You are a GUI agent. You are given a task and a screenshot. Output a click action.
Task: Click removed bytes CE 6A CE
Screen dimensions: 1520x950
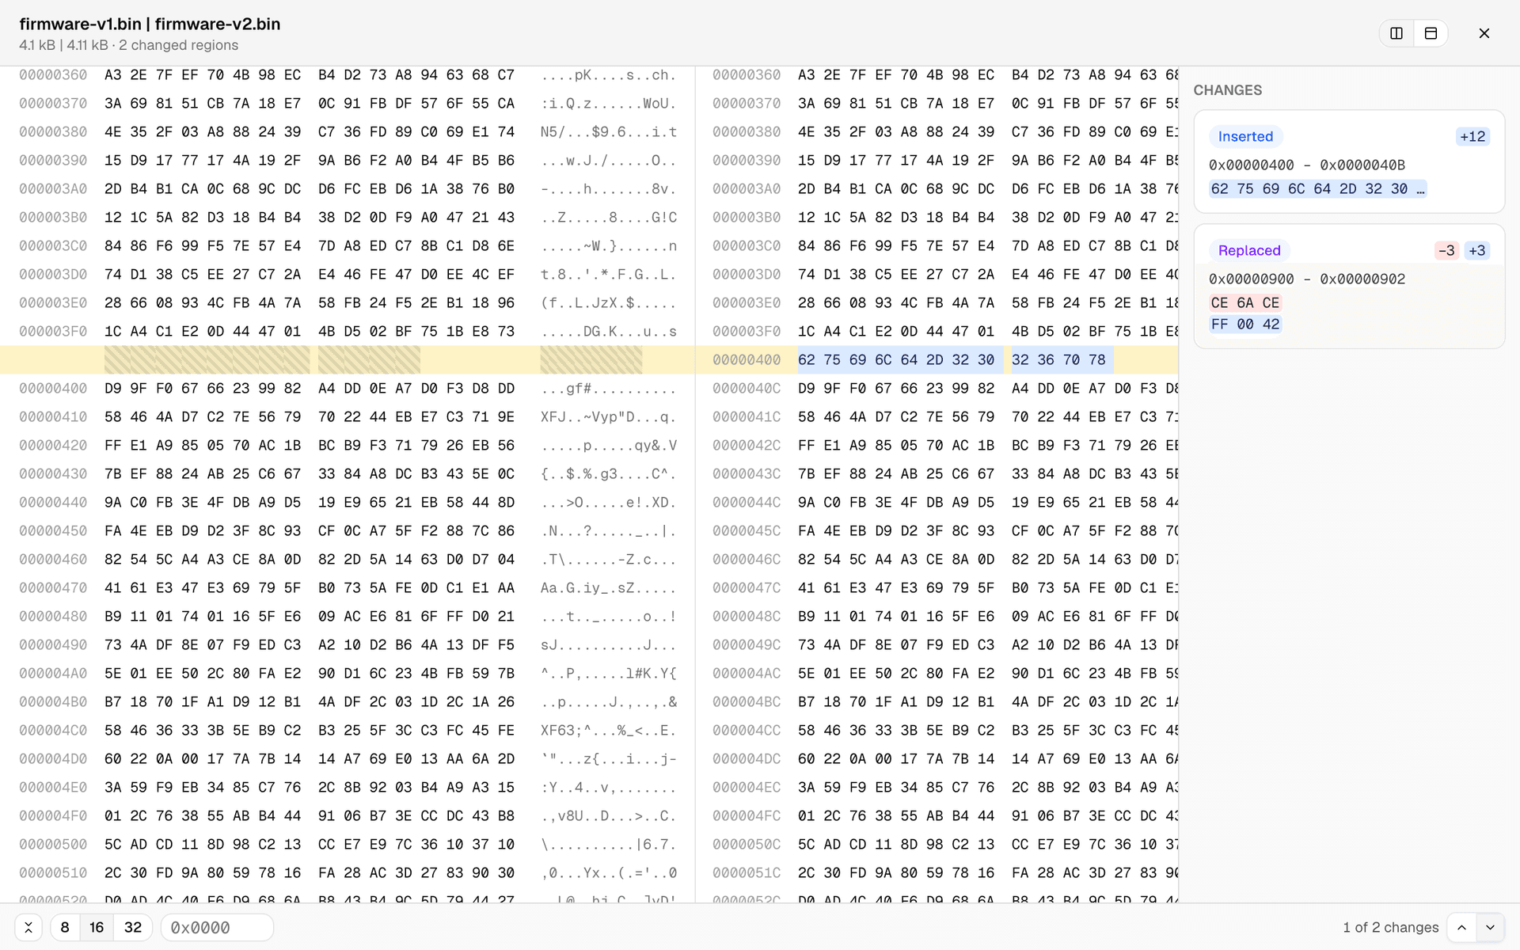(1245, 302)
